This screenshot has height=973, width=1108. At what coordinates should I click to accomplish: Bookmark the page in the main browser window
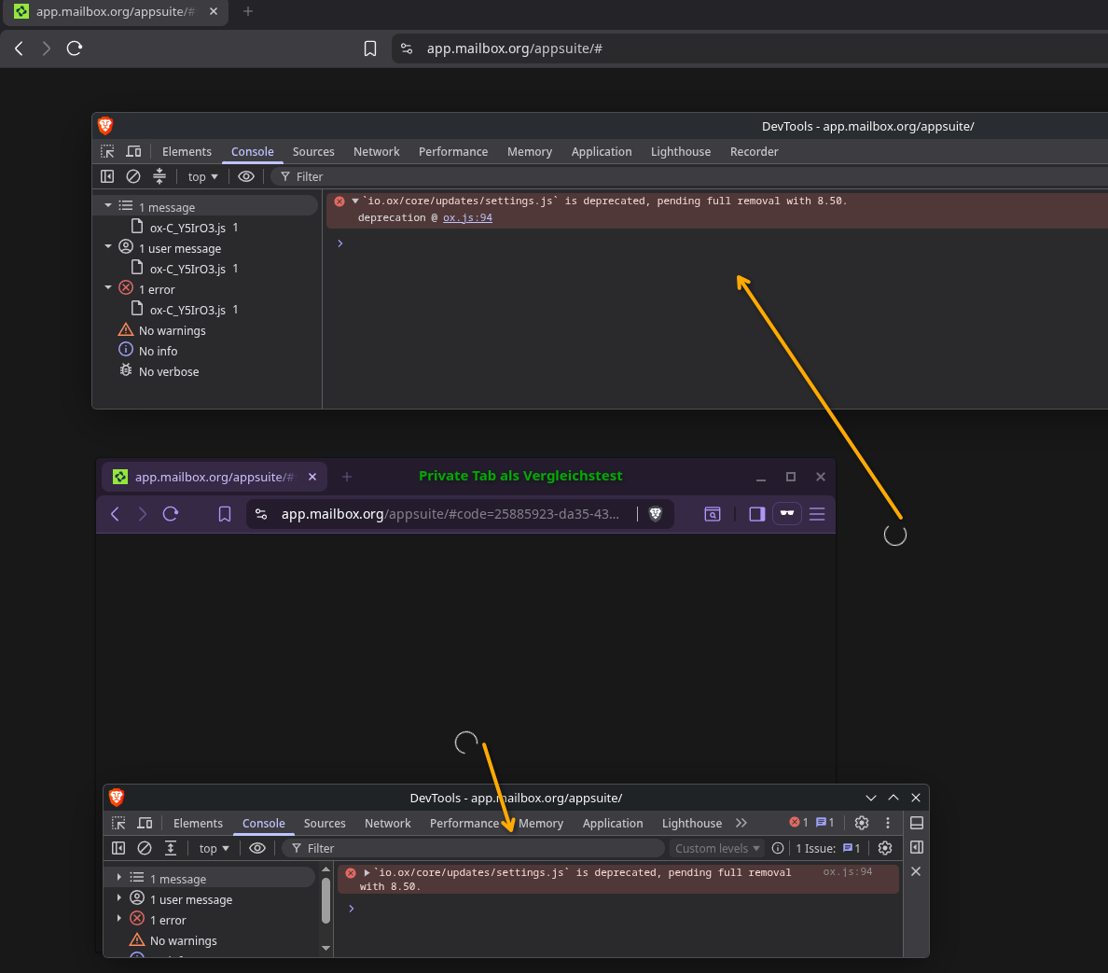[x=369, y=49]
